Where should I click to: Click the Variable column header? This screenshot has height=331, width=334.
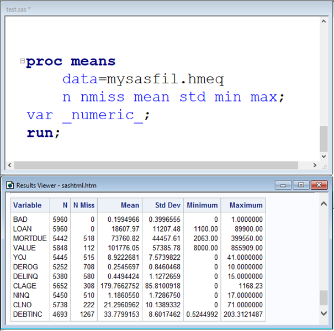(x=28, y=205)
